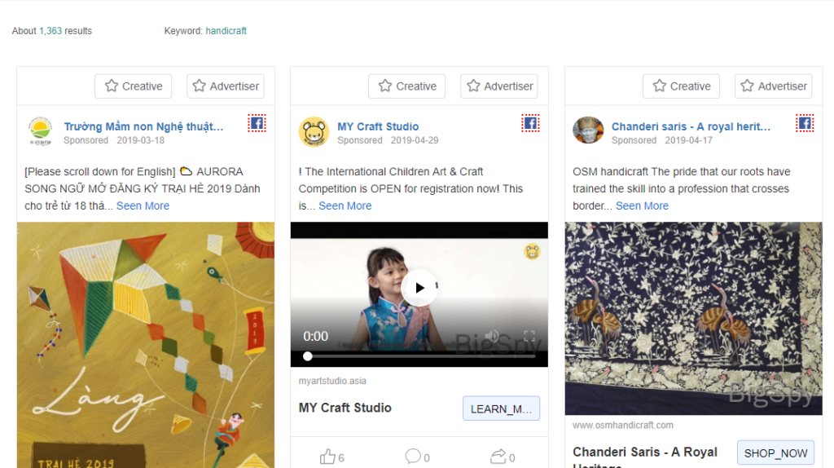Click the comment bubble icon under MY Craft Studio
The image size is (834, 468).
click(x=413, y=457)
